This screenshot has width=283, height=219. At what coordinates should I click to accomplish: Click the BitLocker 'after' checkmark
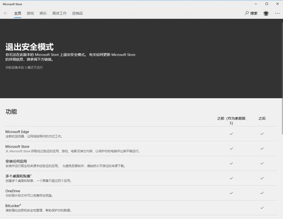(262, 208)
